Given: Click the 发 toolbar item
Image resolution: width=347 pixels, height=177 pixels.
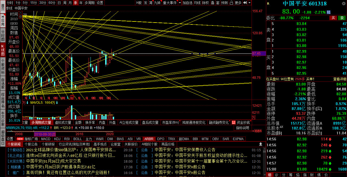Looking at the screenshot, I should coord(146,3).
